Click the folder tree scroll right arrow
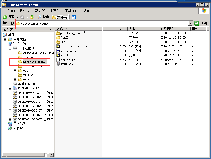This screenshot has width=211, height=159. click(51, 155)
